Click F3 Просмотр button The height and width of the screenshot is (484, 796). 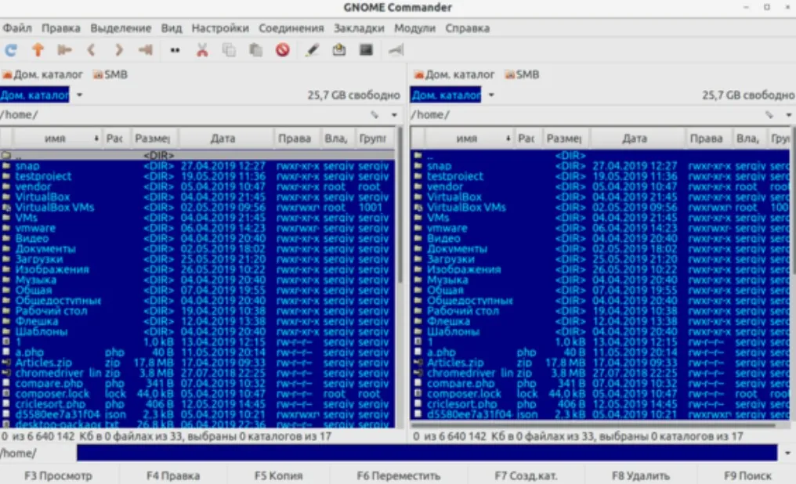(59, 476)
